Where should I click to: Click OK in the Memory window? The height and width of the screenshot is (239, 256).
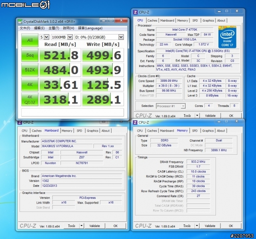(x=231, y=226)
